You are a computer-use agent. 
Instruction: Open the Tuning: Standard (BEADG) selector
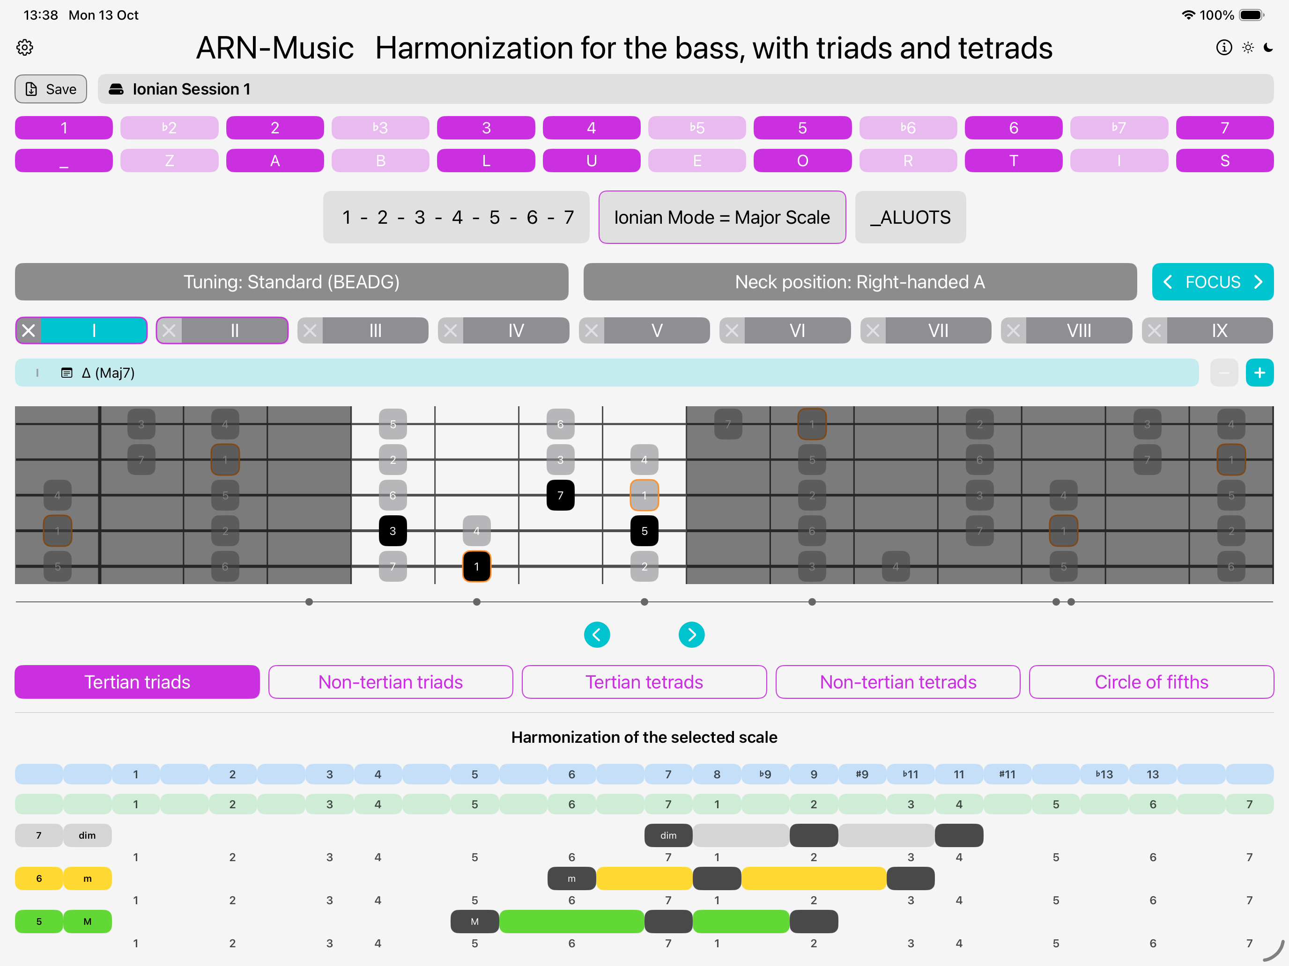point(291,282)
